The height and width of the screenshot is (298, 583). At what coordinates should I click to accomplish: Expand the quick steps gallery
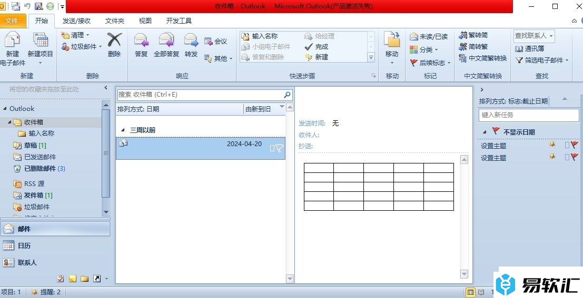tap(371, 57)
